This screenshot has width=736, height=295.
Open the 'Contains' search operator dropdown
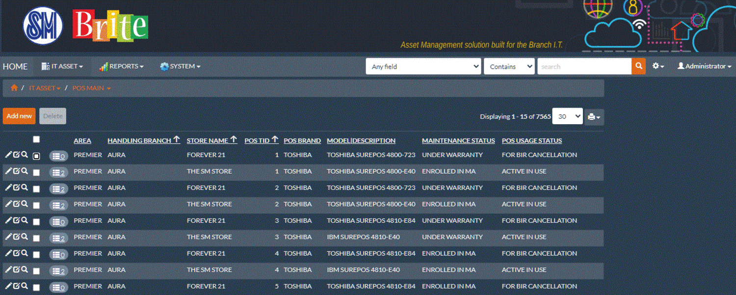[509, 66]
